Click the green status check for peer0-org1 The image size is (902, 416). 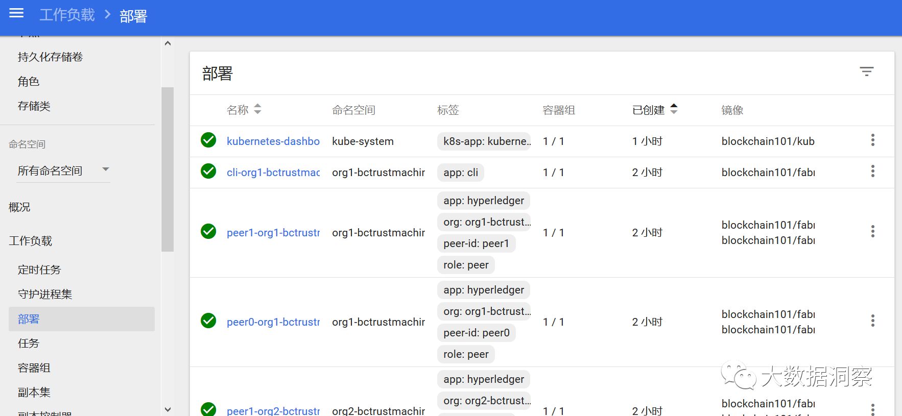(208, 321)
